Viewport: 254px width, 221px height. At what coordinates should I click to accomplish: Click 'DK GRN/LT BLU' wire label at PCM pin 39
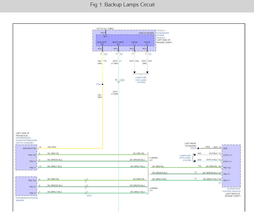click(211, 179)
